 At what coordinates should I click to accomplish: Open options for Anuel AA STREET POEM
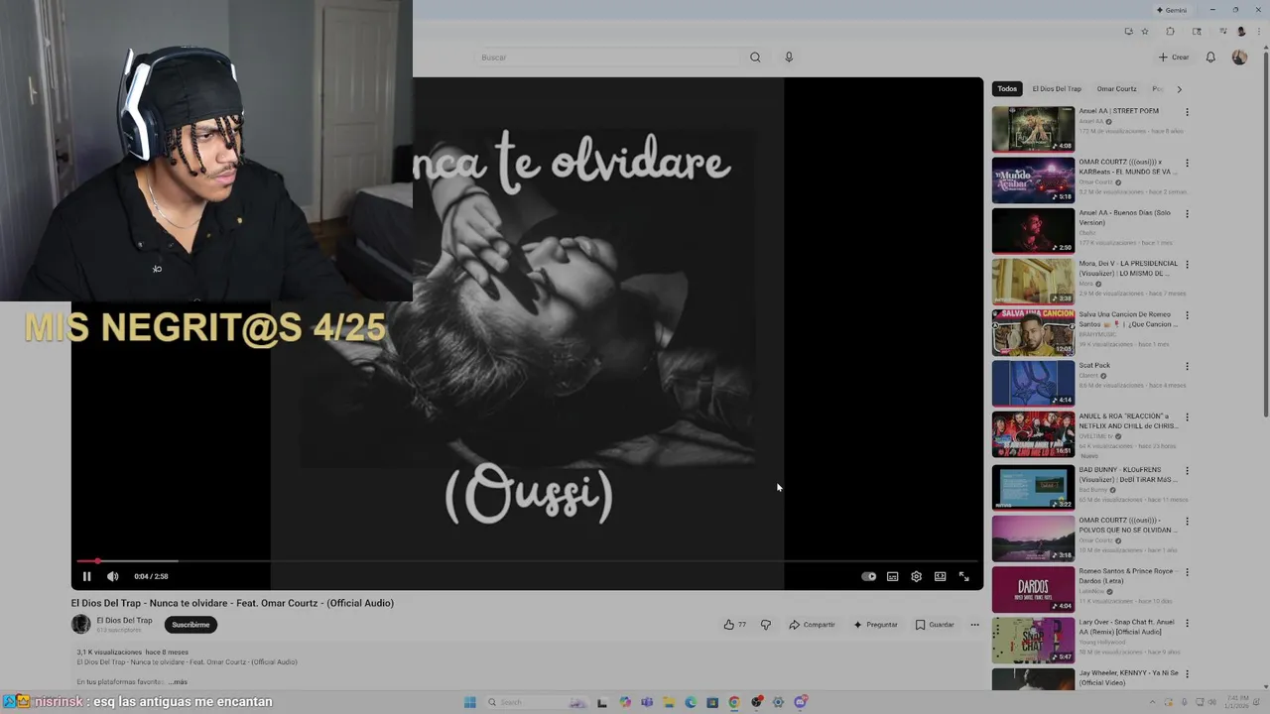[x=1187, y=112]
